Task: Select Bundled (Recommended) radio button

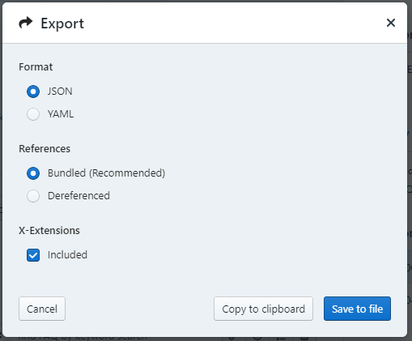Action: 33,173
